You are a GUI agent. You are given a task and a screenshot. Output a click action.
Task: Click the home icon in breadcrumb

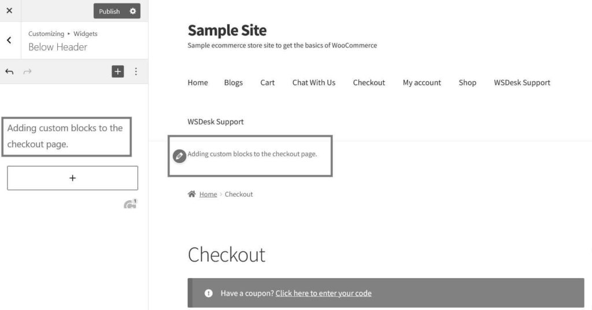[x=192, y=194]
